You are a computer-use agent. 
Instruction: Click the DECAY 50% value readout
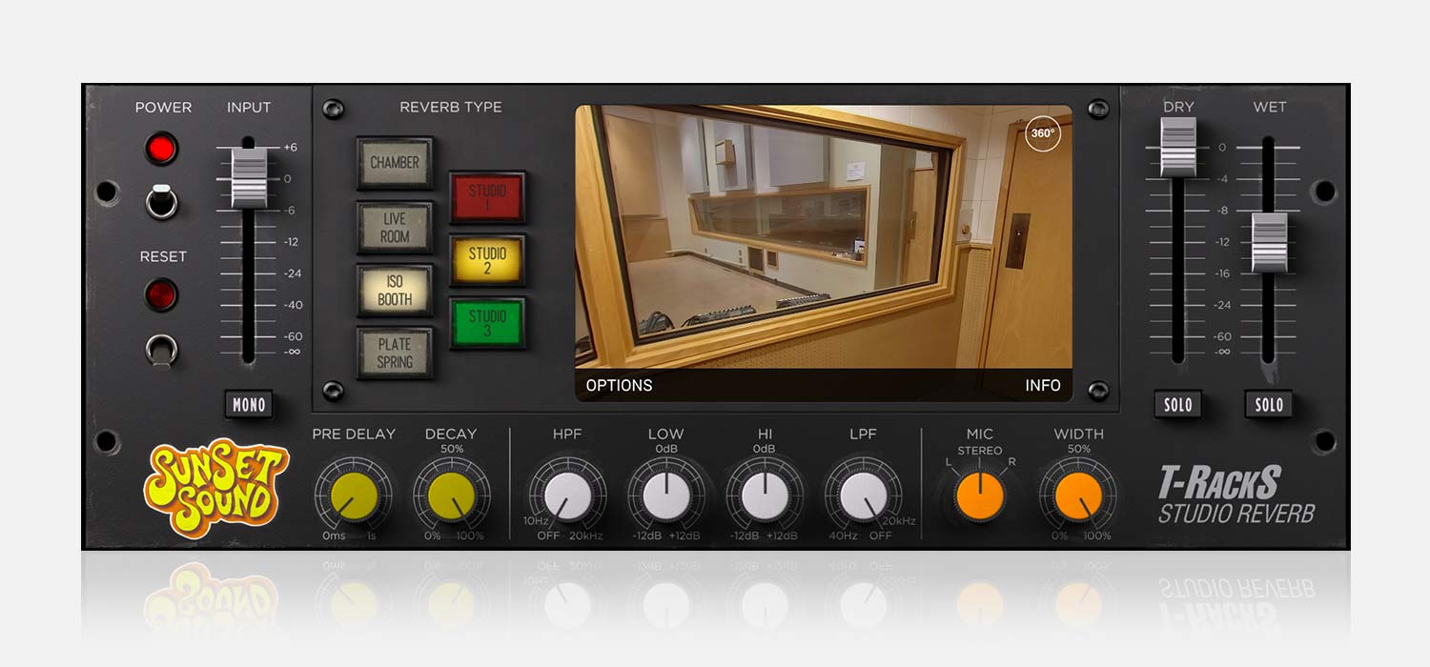pyautogui.click(x=452, y=449)
